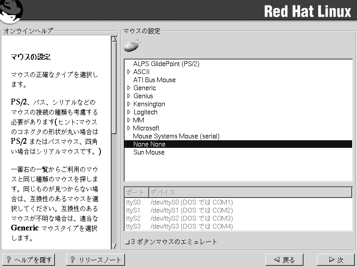
Task: Open リリースノート release notes
Action: [x=95, y=260]
